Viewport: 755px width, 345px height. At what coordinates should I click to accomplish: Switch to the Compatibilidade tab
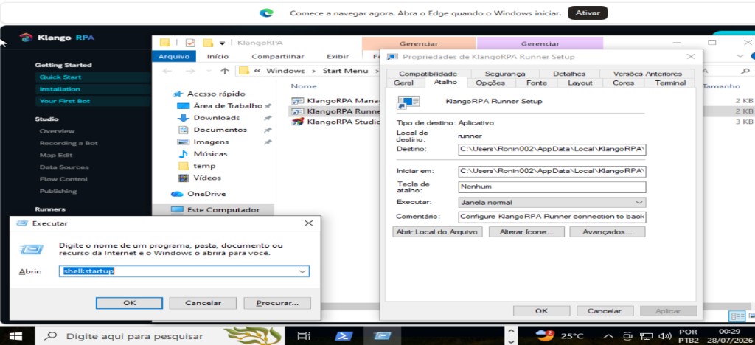tap(428, 74)
